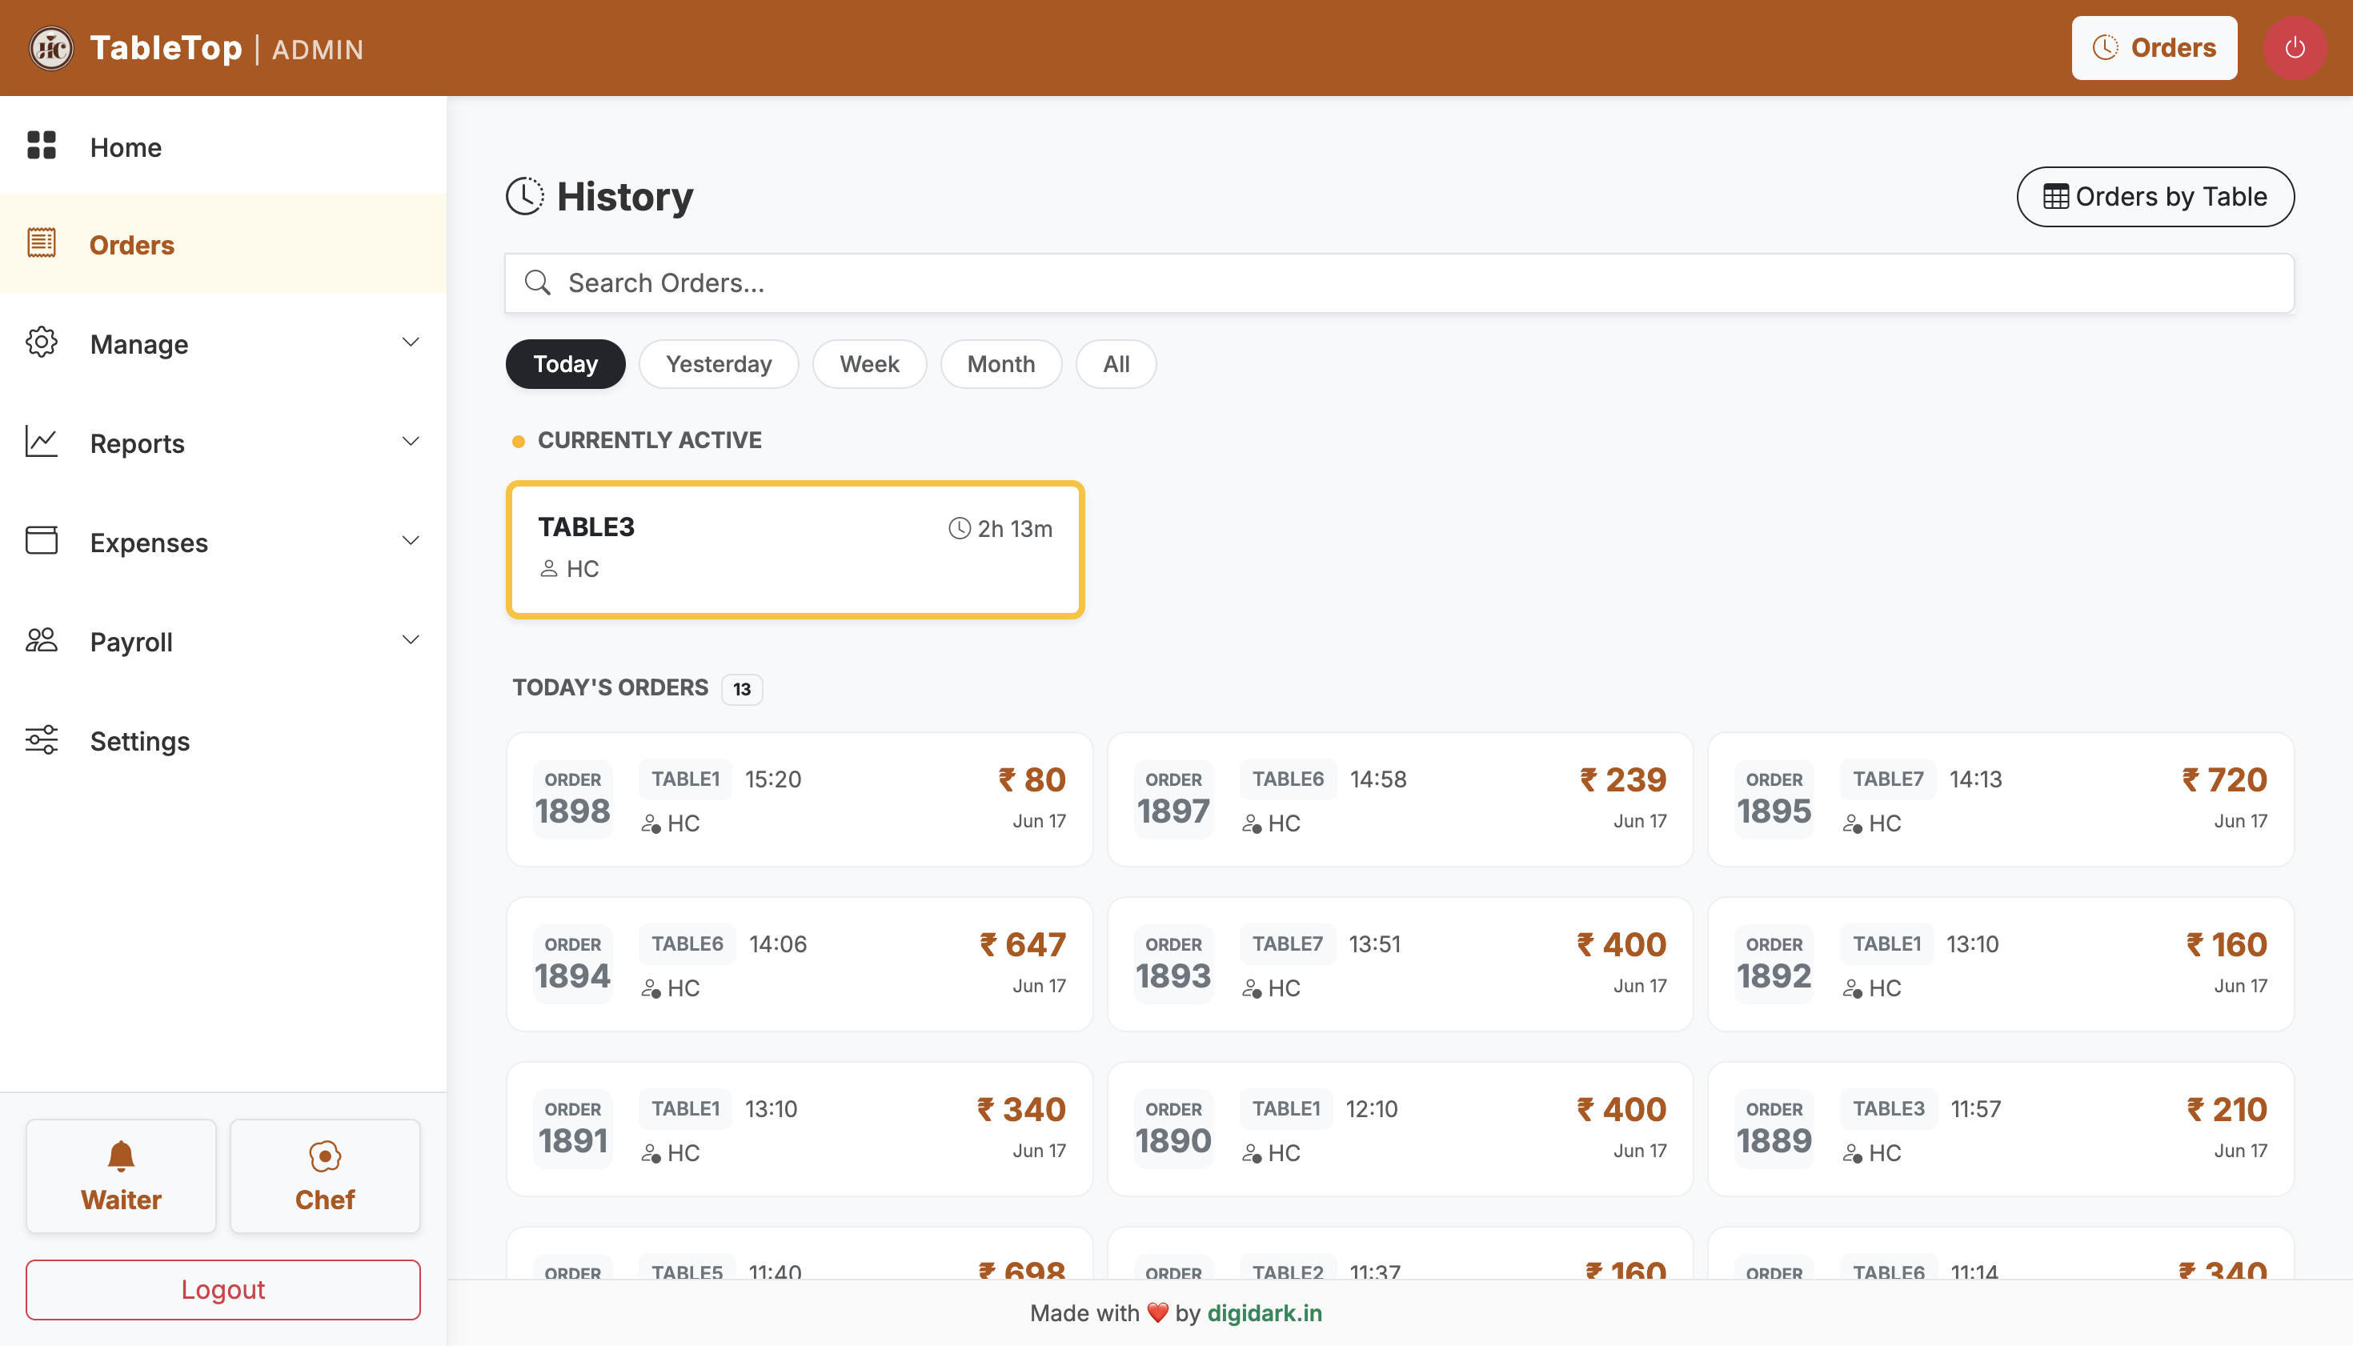Click the Orders receipt icon in sidebar
Viewport: 2353px width, 1346px height.
(42, 244)
